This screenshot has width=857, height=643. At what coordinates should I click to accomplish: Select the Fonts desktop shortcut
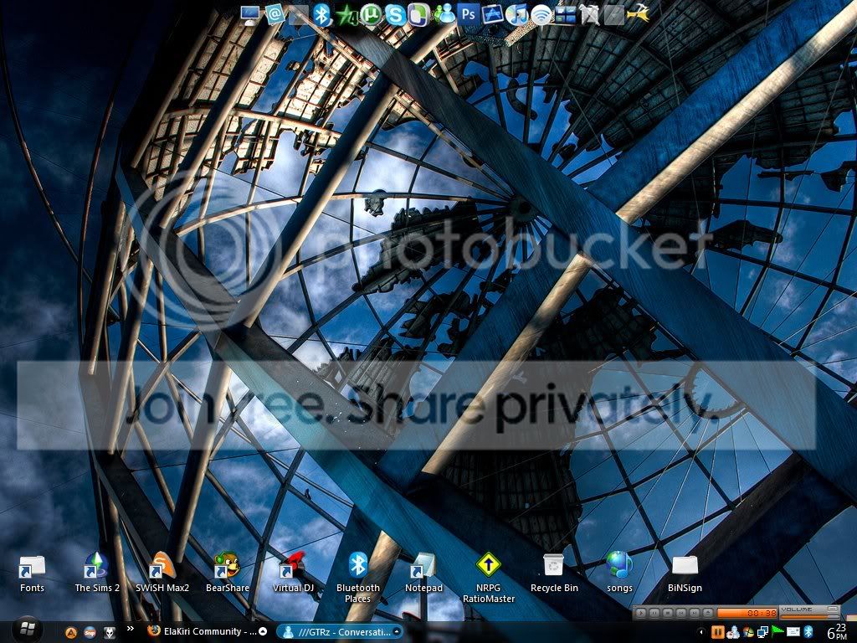(x=32, y=574)
